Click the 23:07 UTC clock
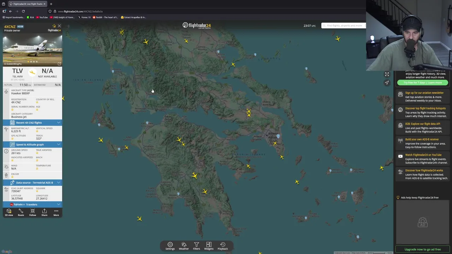The image size is (452, 254). [310, 26]
